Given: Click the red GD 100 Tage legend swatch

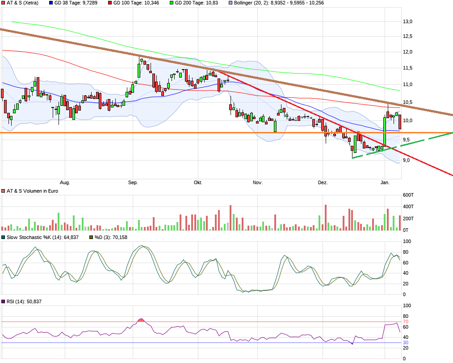Looking at the screenshot, I should tap(110, 3).
